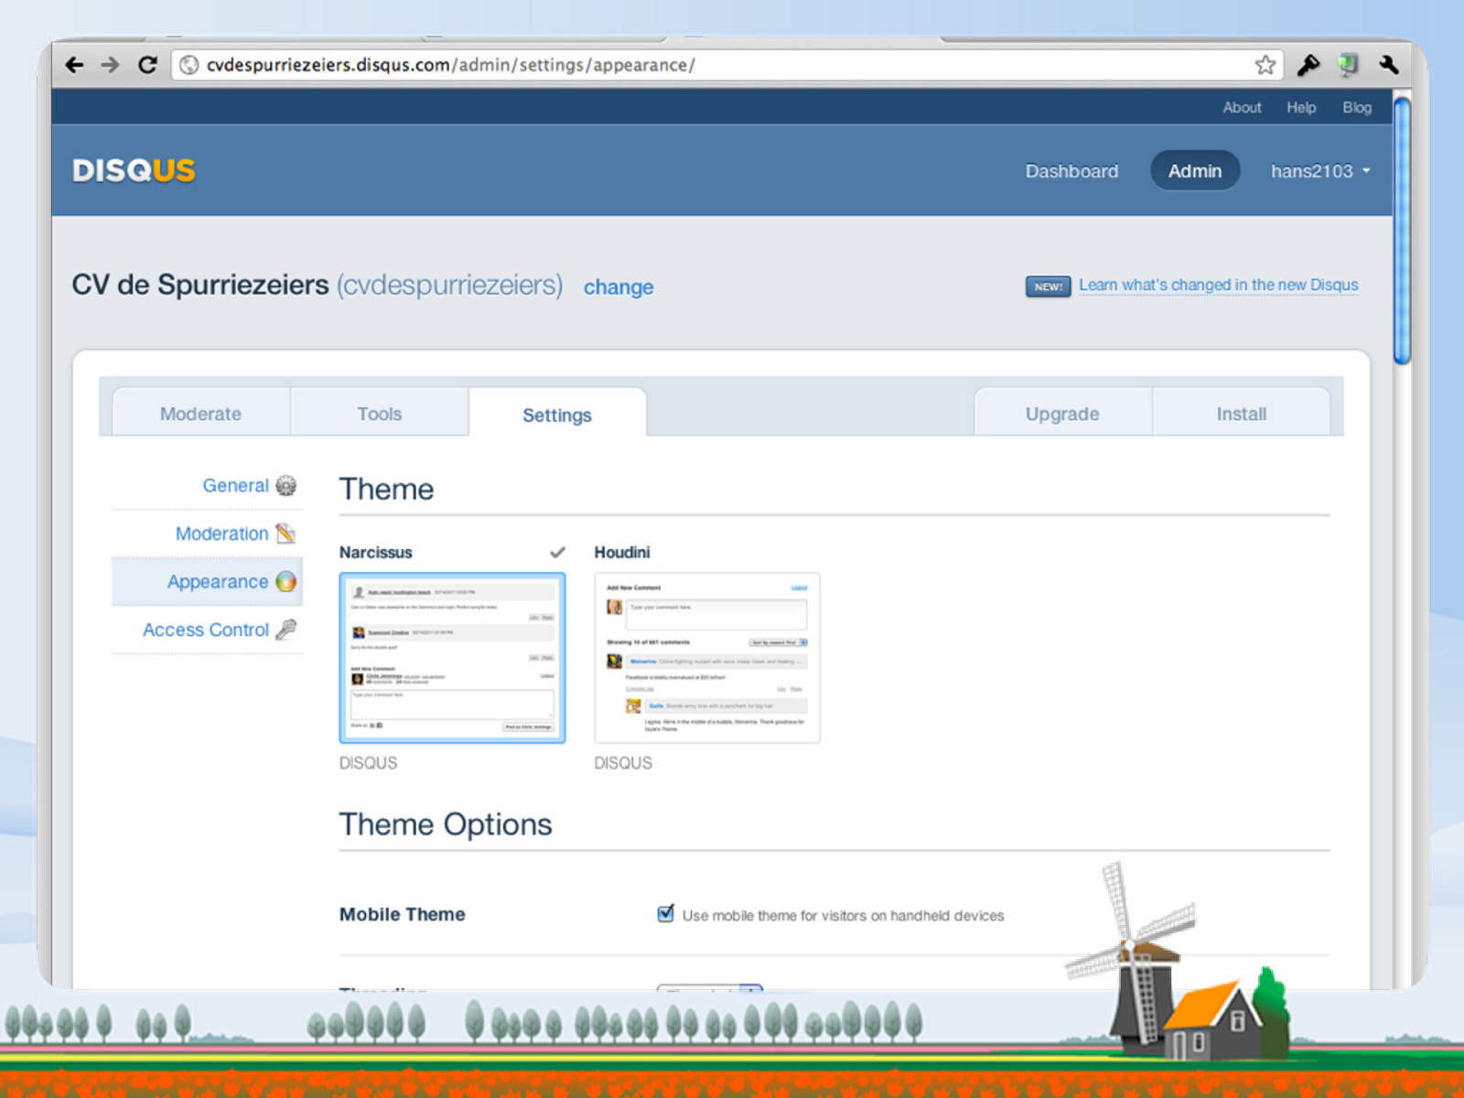
Task: Switch to the Tools tab
Action: [x=380, y=414]
